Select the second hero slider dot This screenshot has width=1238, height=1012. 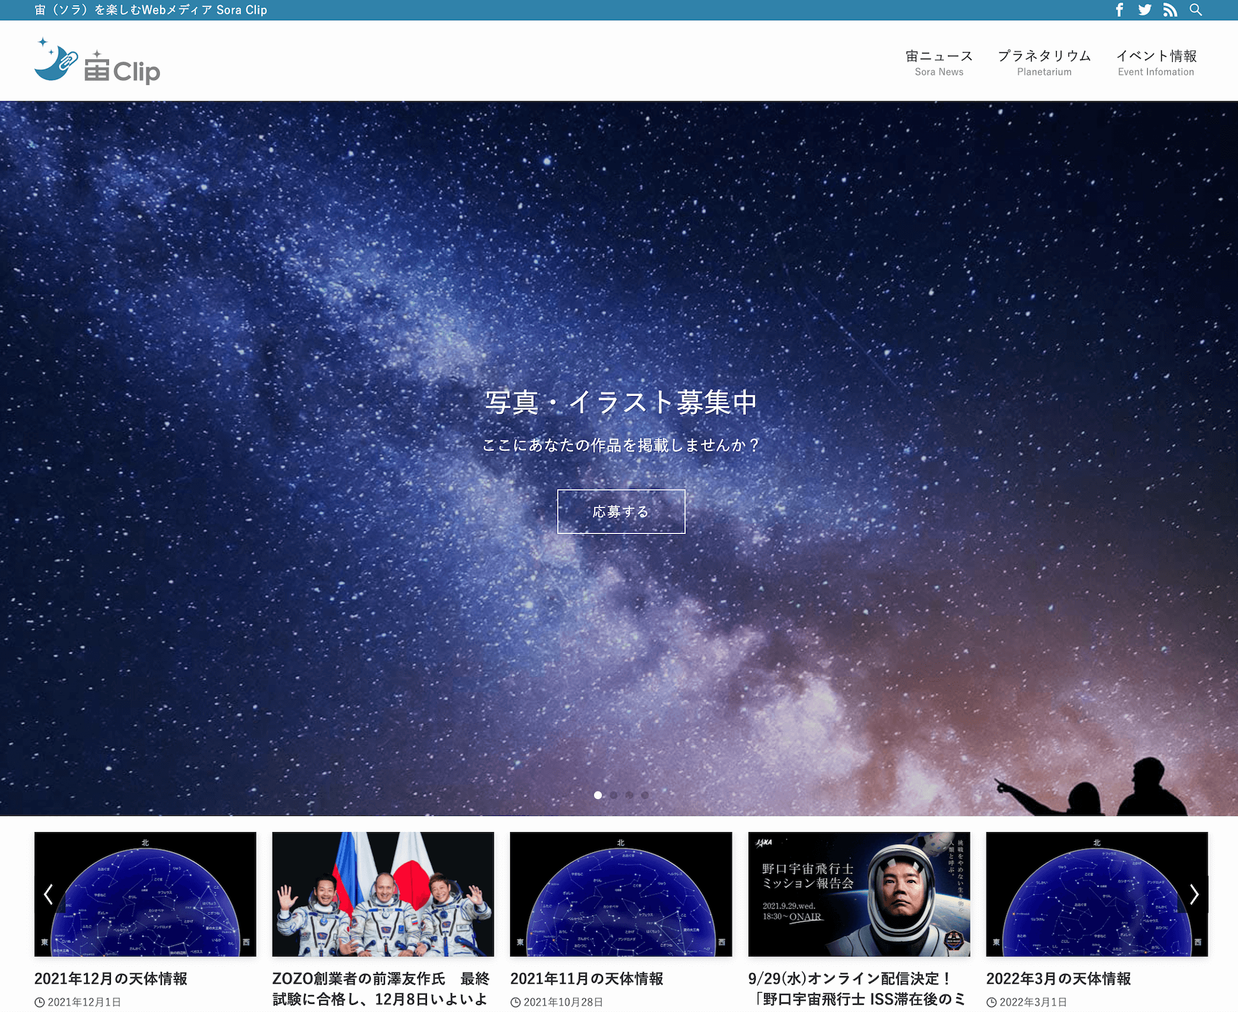pos(614,795)
